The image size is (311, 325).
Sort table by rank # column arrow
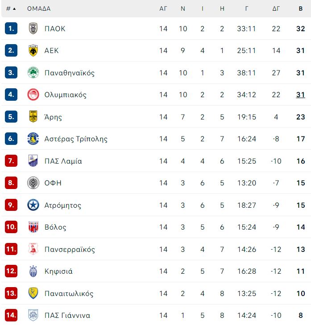14,9
